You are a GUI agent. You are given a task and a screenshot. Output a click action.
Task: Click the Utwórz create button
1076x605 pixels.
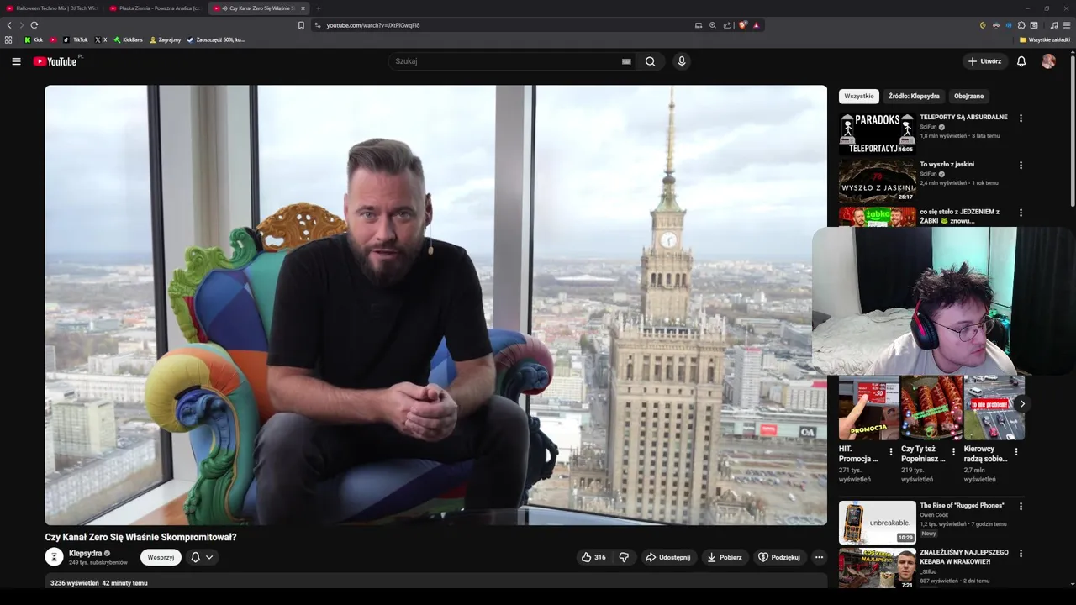coord(984,61)
